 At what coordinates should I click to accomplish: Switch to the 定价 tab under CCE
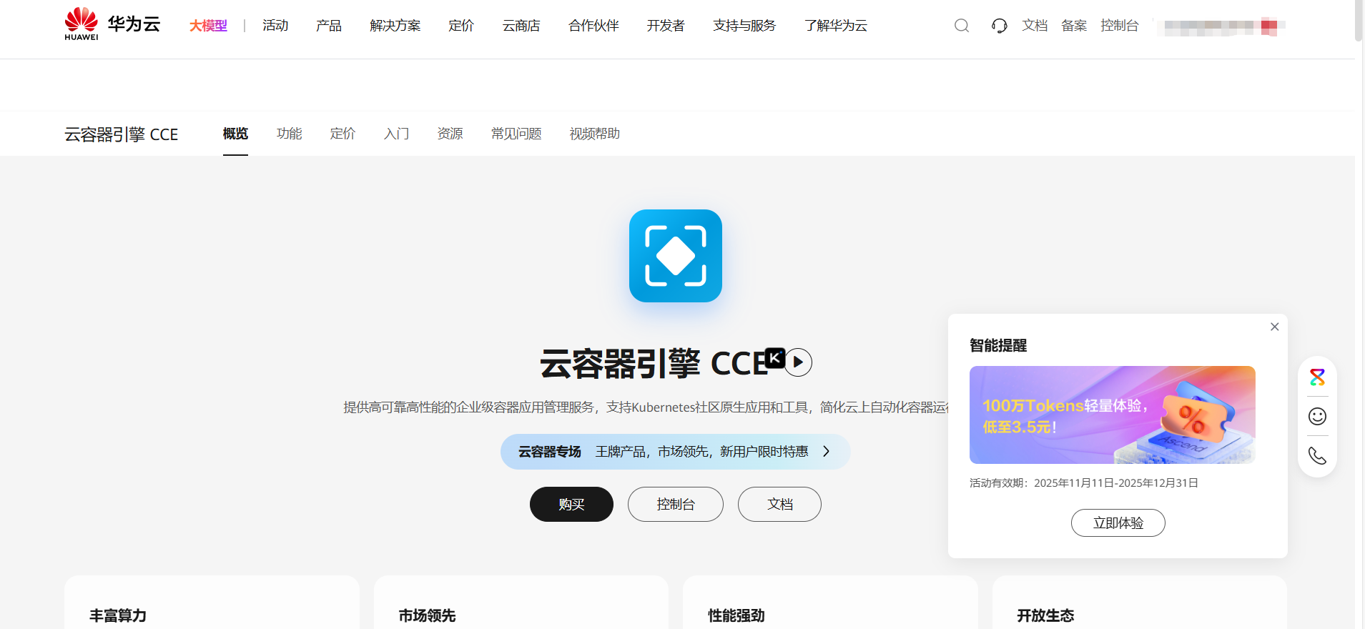tap(343, 134)
